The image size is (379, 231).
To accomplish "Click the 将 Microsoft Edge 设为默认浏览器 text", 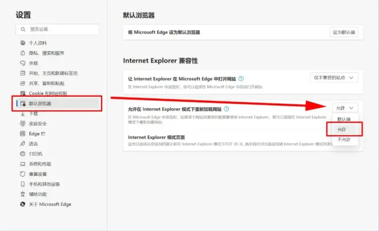I will pos(164,32).
